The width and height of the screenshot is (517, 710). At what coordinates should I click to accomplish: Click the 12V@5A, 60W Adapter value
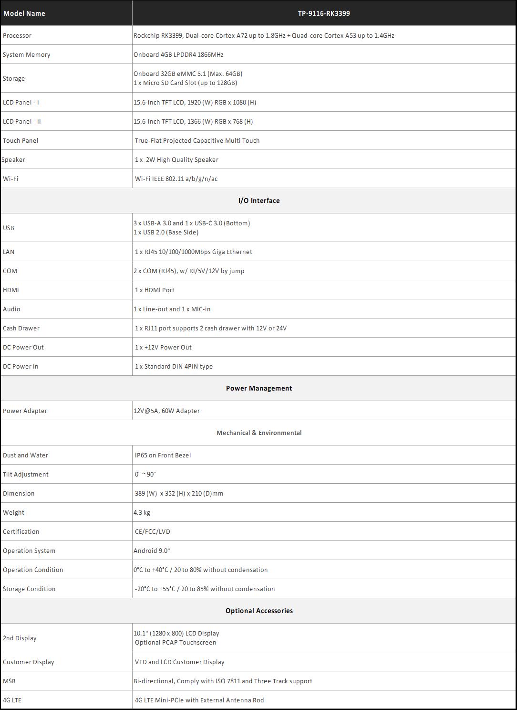[166, 411]
